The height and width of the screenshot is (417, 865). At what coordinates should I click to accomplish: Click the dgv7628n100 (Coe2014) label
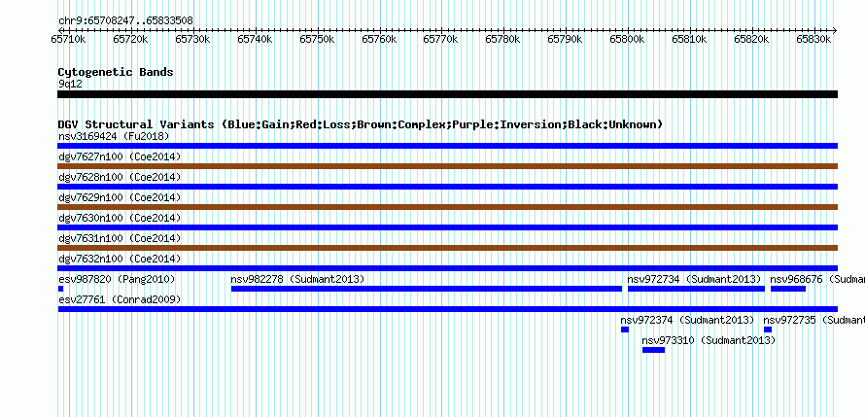tap(120, 177)
